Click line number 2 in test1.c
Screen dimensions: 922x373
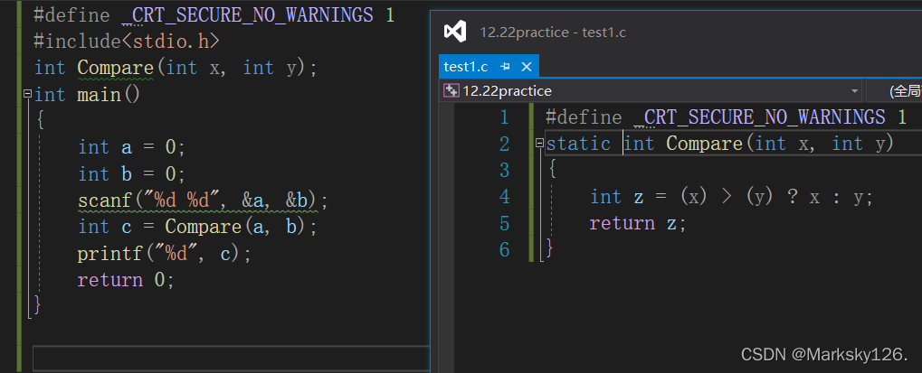pyautogui.click(x=504, y=144)
